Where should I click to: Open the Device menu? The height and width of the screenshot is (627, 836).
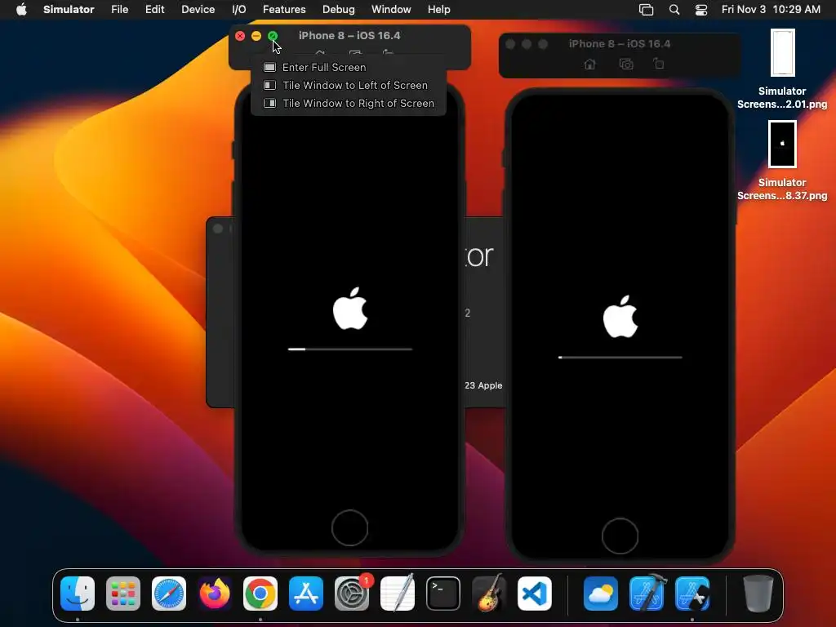point(198,10)
